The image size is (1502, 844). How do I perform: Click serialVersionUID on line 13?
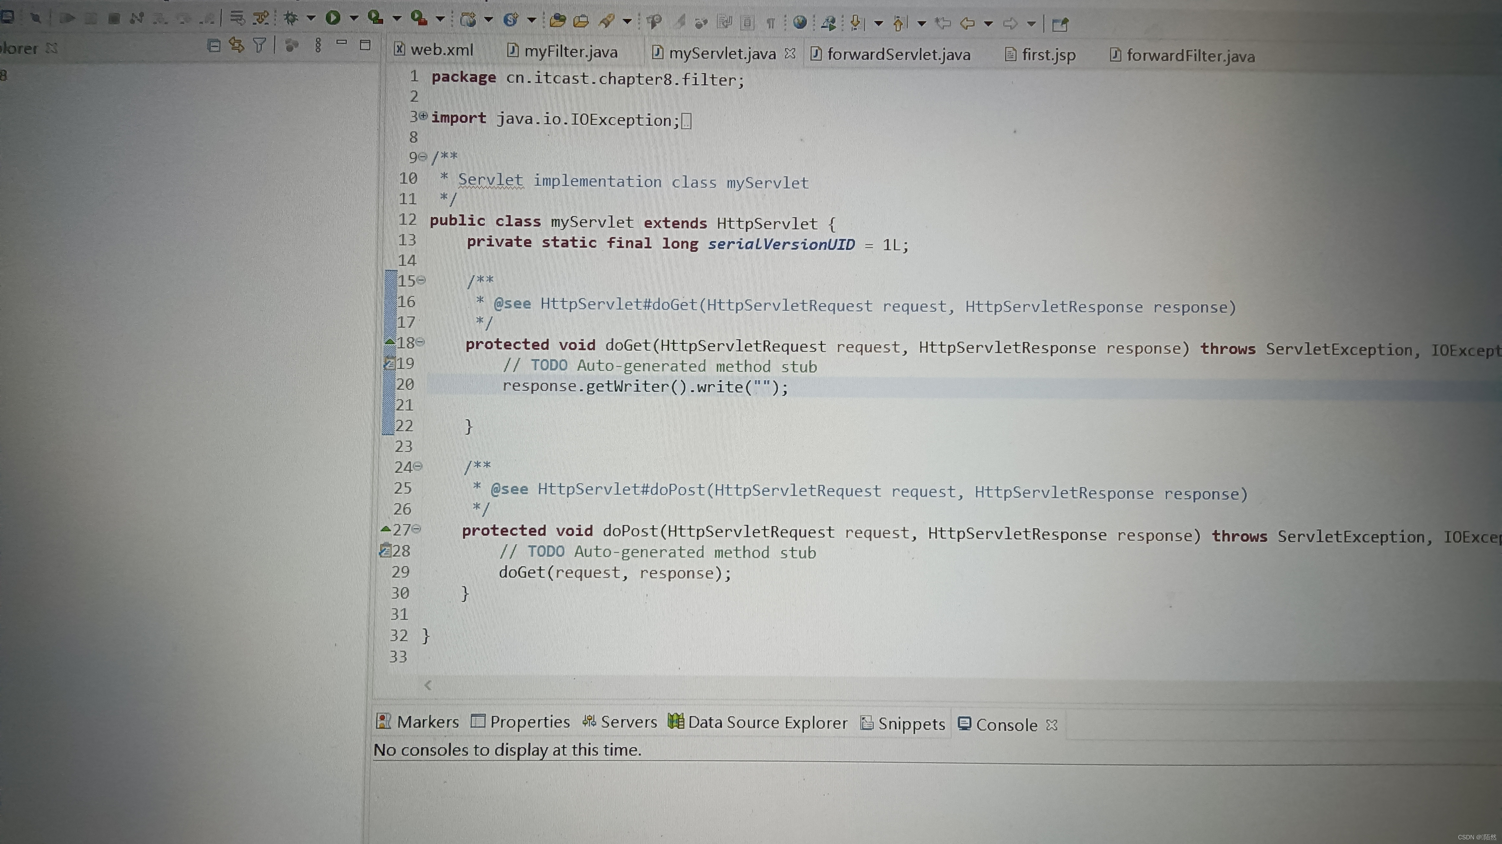click(781, 244)
